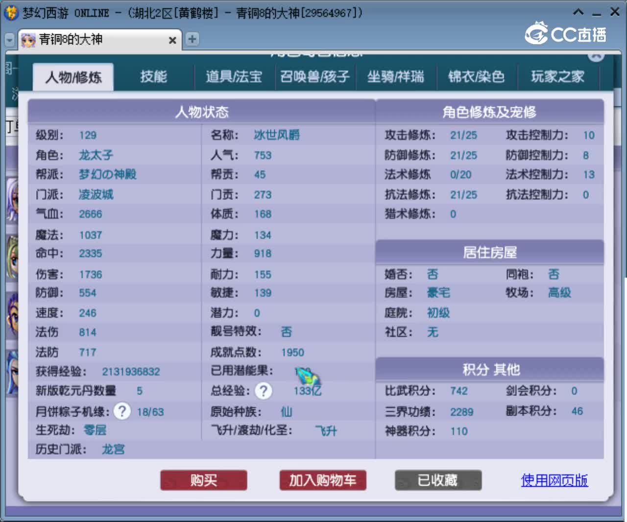Image resolution: width=627 pixels, height=522 pixels.
Task: Click sect value 凌波城
Action: 96,194
